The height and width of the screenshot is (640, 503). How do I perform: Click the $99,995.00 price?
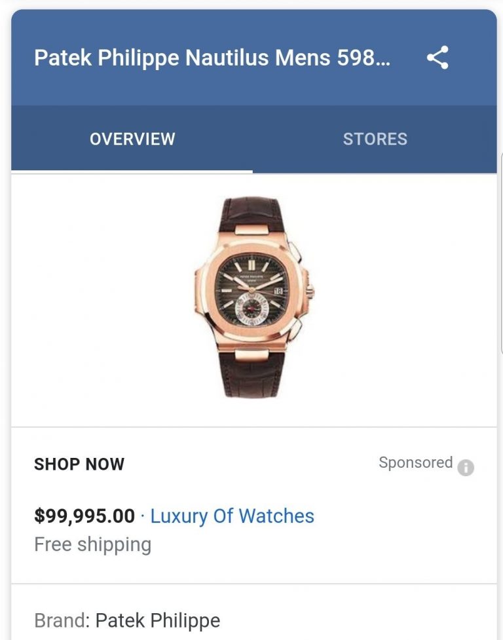(84, 516)
